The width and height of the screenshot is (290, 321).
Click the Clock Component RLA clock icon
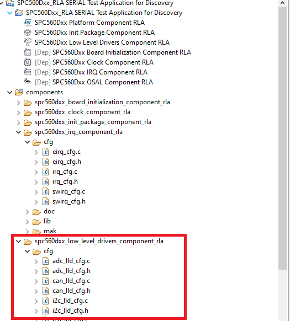[x=28, y=62]
